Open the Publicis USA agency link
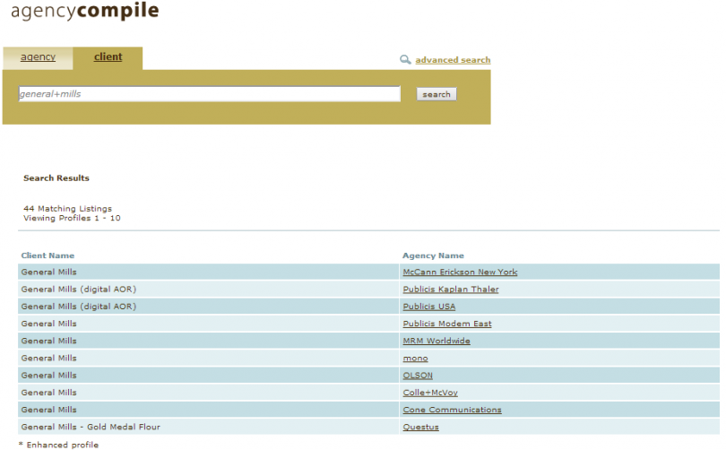The height and width of the screenshot is (450, 726). [428, 307]
